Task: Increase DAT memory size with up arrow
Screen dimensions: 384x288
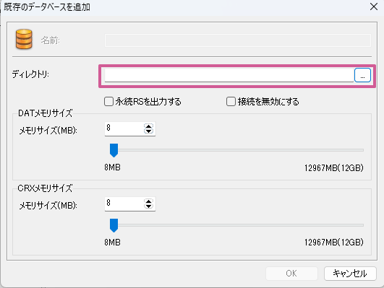Action: click(x=148, y=126)
